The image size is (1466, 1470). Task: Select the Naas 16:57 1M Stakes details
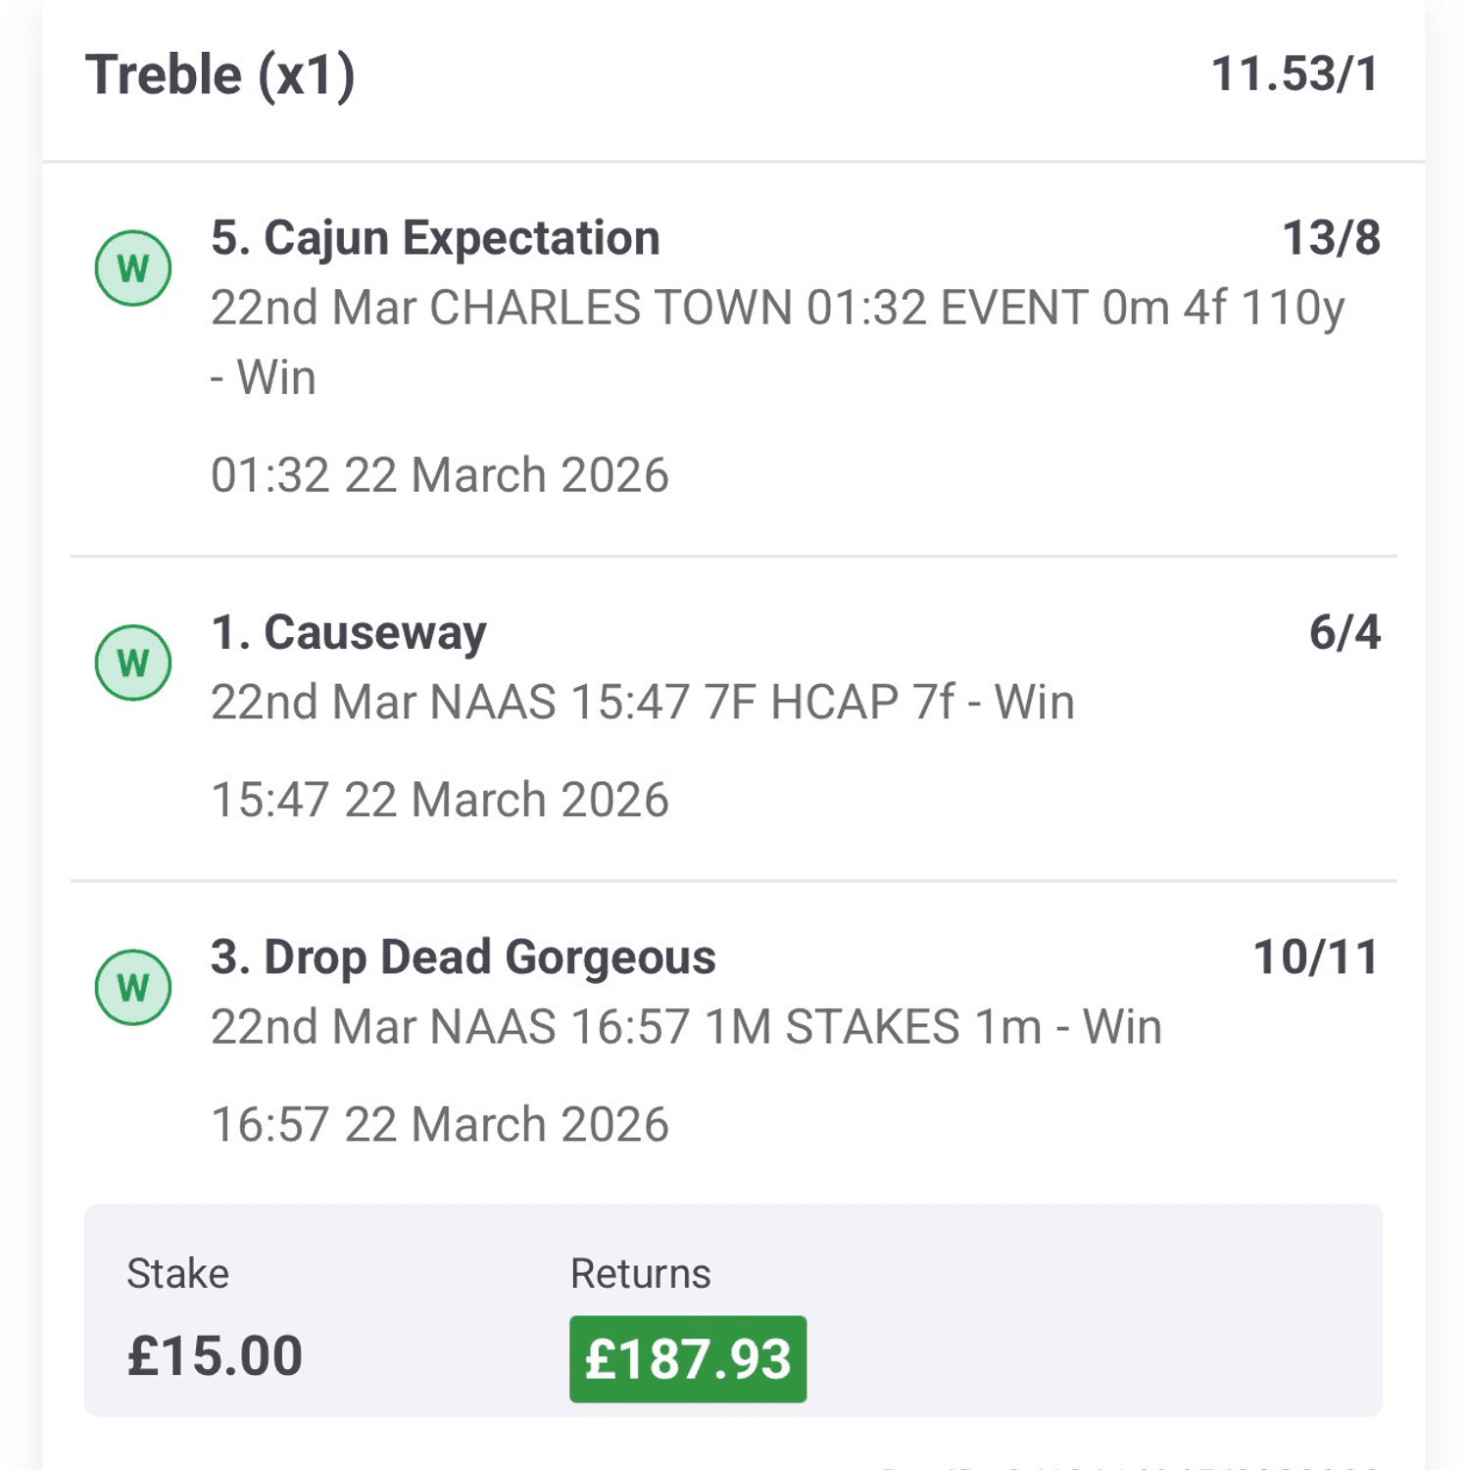pyautogui.click(x=686, y=1027)
